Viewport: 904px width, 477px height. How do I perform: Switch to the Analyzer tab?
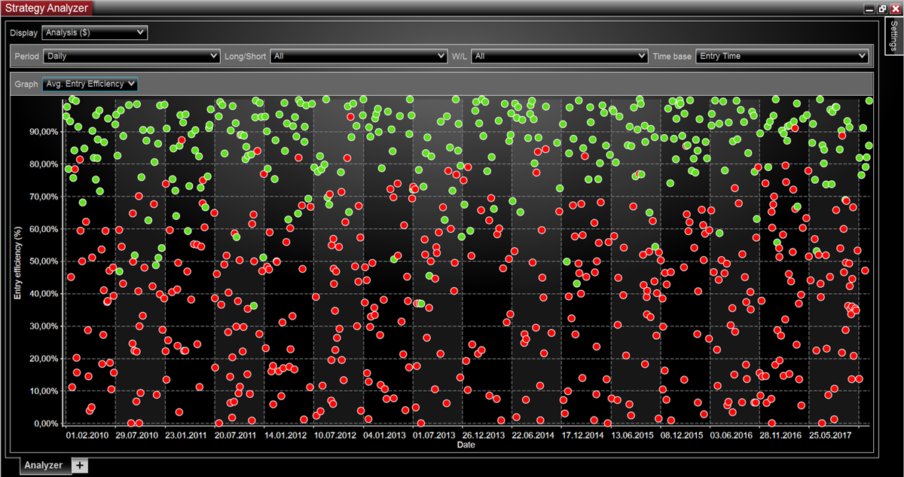44,466
